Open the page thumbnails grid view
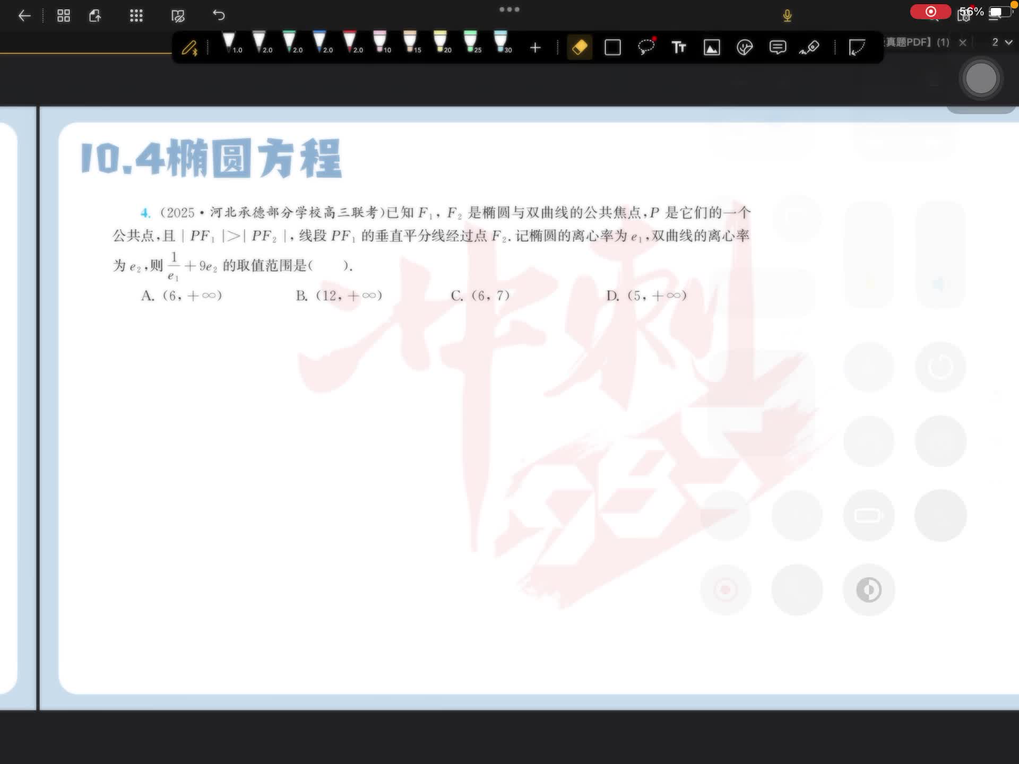This screenshot has width=1019, height=764. coord(64,16)
